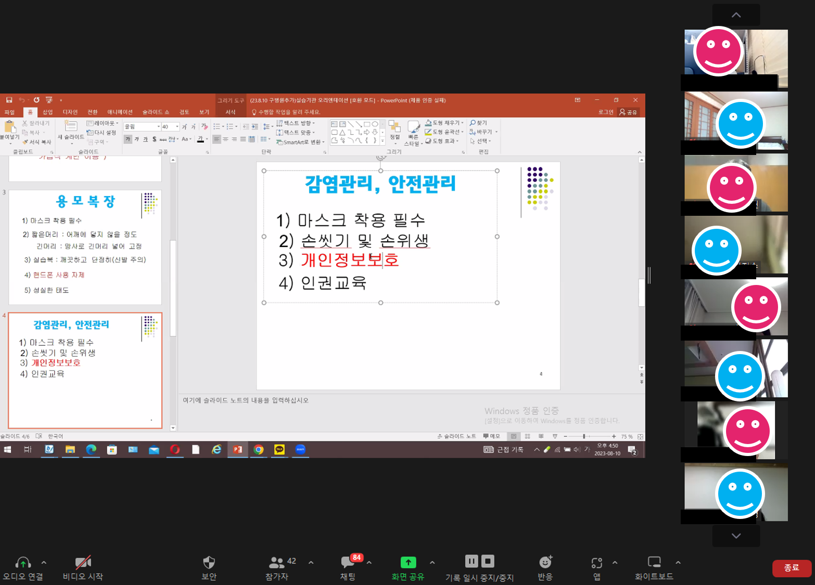The width and height of the screenshot is (815, 585).
Task: Expand Zoom participants options arrow
Action: (x=311, y=562)
